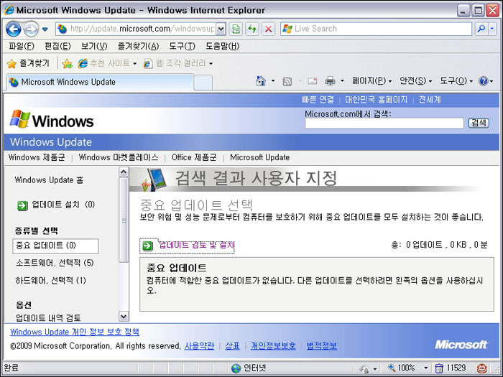Click the Print icon in command bar
The width and height of the screenshot is (503, 377).
pos(330,81)
